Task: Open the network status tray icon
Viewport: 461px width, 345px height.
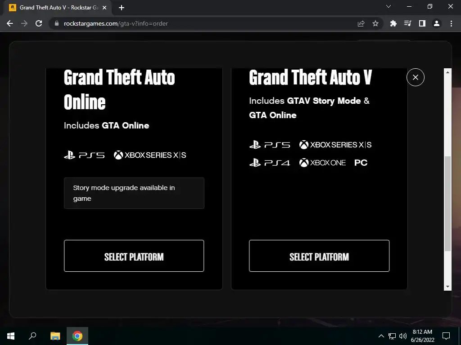Action: pyautogui.click(x=392, y=336)
